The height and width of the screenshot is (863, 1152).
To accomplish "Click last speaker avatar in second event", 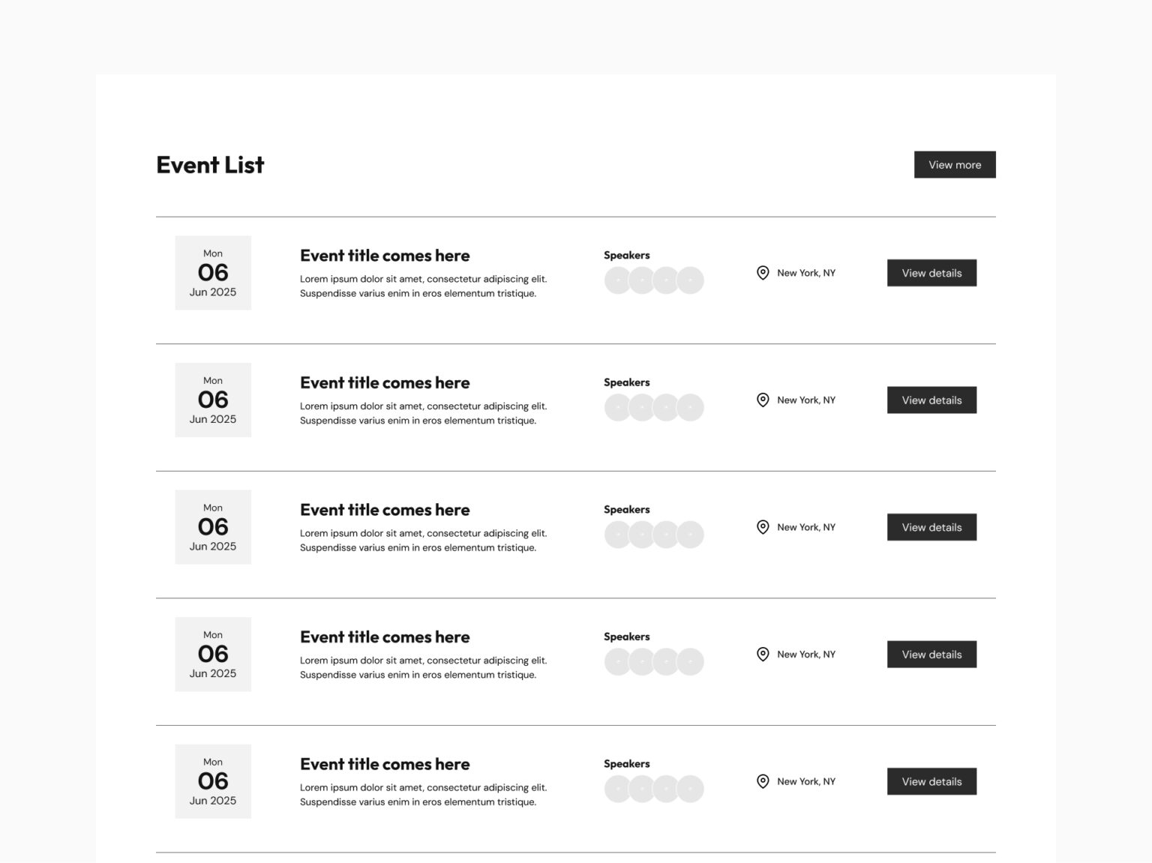I will tap(691, 408).
